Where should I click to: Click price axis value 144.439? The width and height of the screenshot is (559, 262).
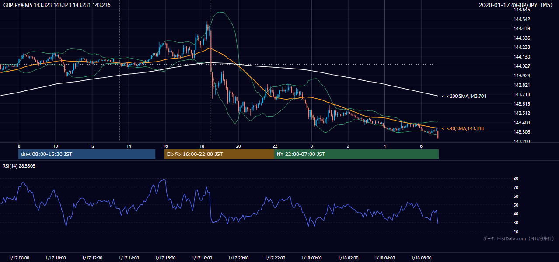[x=522, y=28]
